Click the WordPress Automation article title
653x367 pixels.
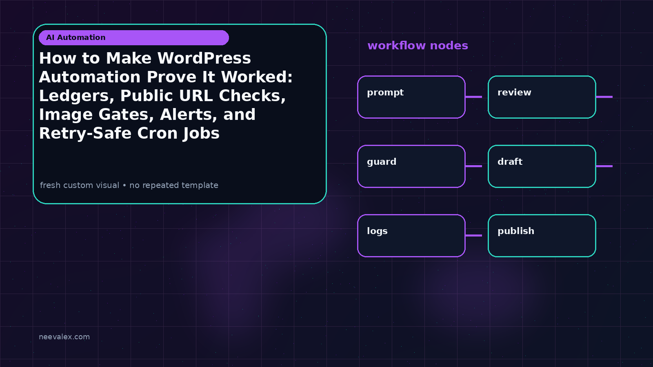[166, 96]
